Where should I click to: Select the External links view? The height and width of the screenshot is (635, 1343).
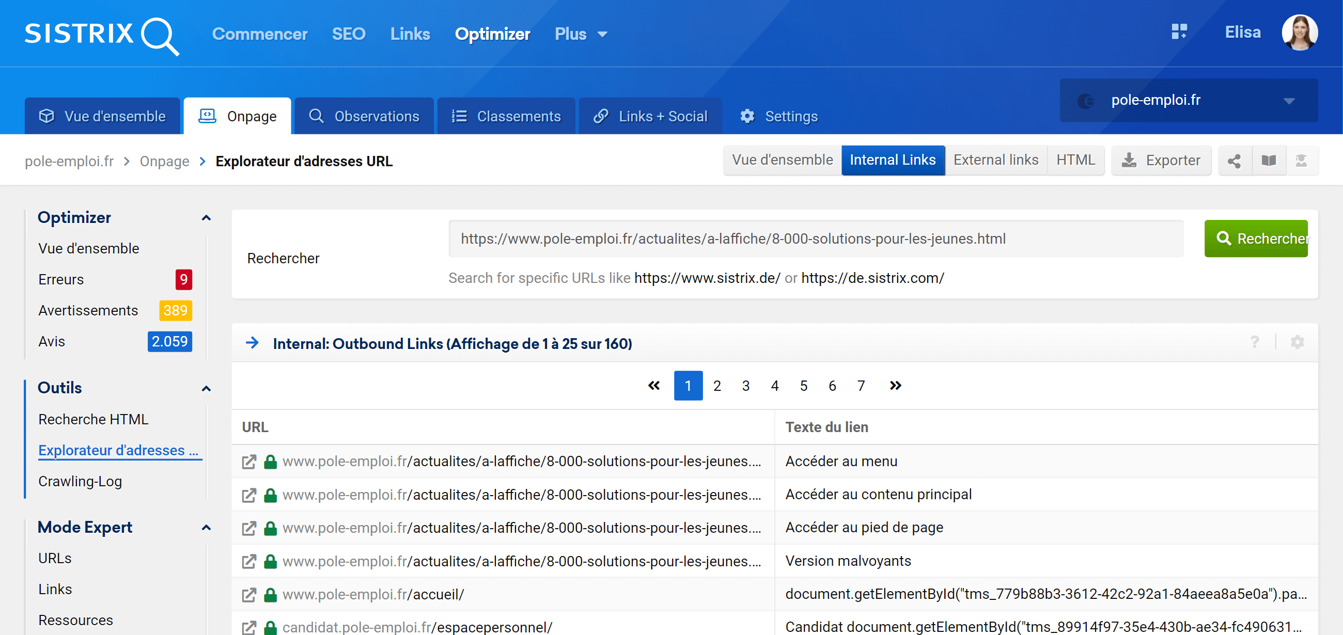[996, 160]
